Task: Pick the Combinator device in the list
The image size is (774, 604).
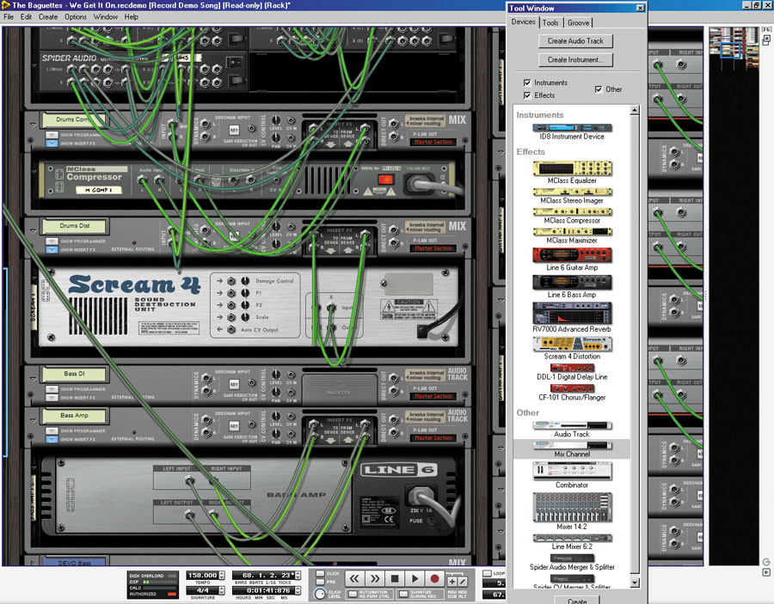Action: 572,471
